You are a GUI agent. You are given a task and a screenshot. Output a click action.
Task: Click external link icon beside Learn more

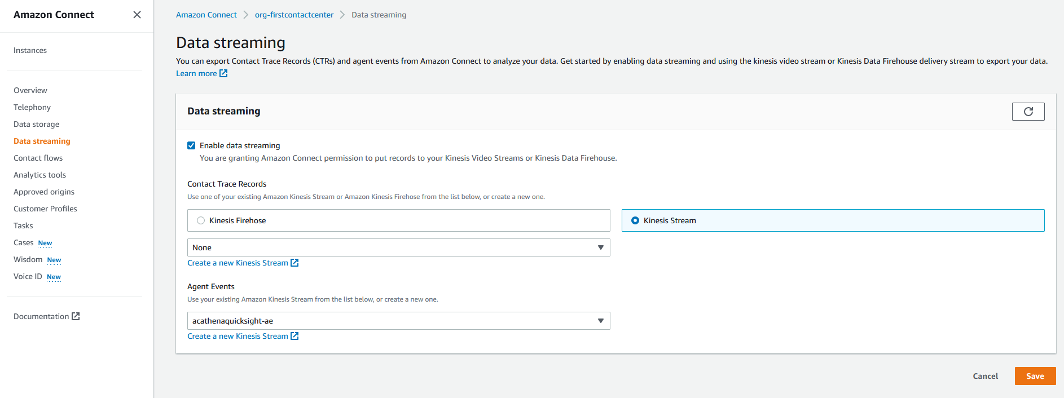coord(223,73)
